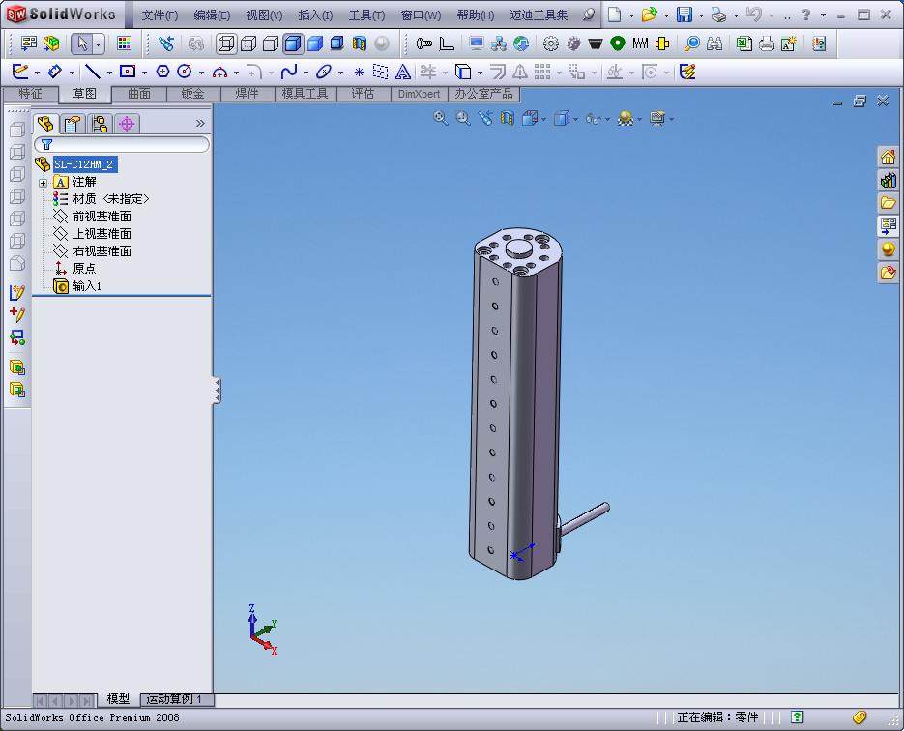The width and height of the screenshot is (904, 731).
Task: Open the ConfigurationManager tab
Action: tap(101, 124)
